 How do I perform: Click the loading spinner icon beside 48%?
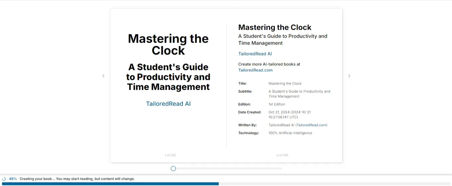tap(4, 179)
